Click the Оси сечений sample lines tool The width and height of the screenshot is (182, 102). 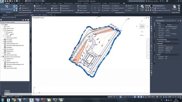pos(82,8)
